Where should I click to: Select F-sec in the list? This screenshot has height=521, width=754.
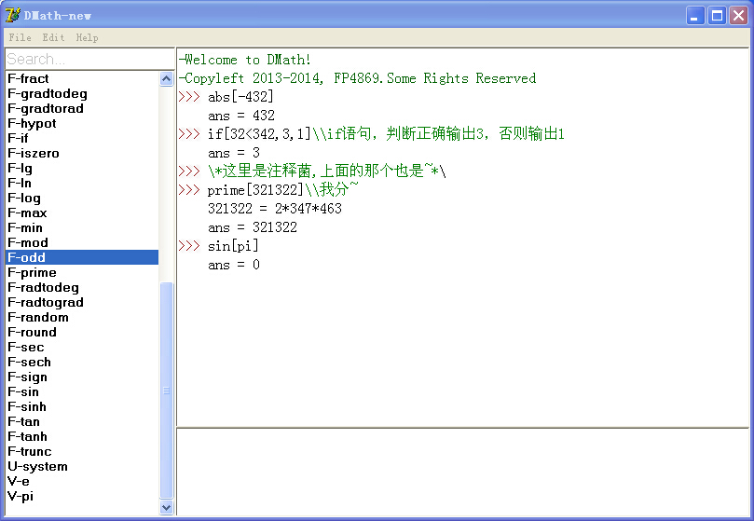[82, 347]
